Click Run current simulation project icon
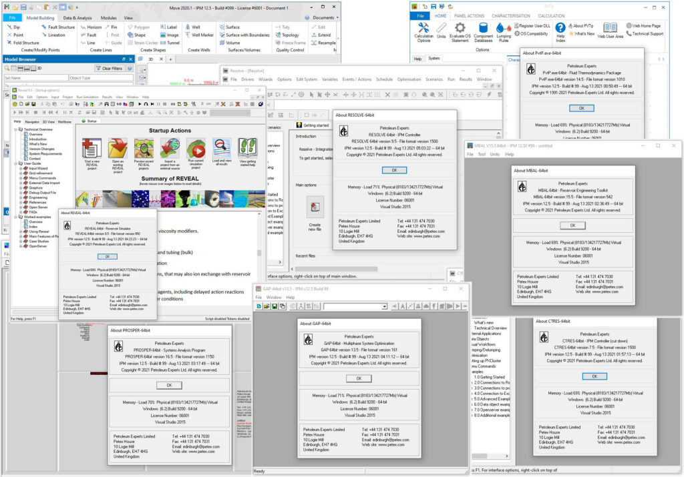The image size is (684, 477). pos(195,149)
